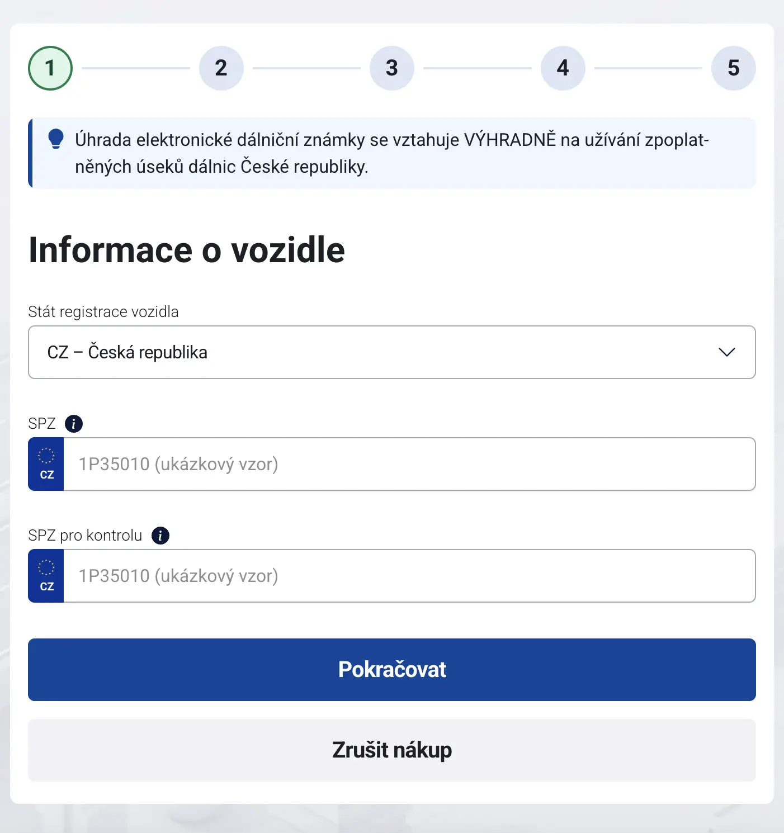Cancel purchase with Zrušit nákup button
784x833 pixels.
392,750
